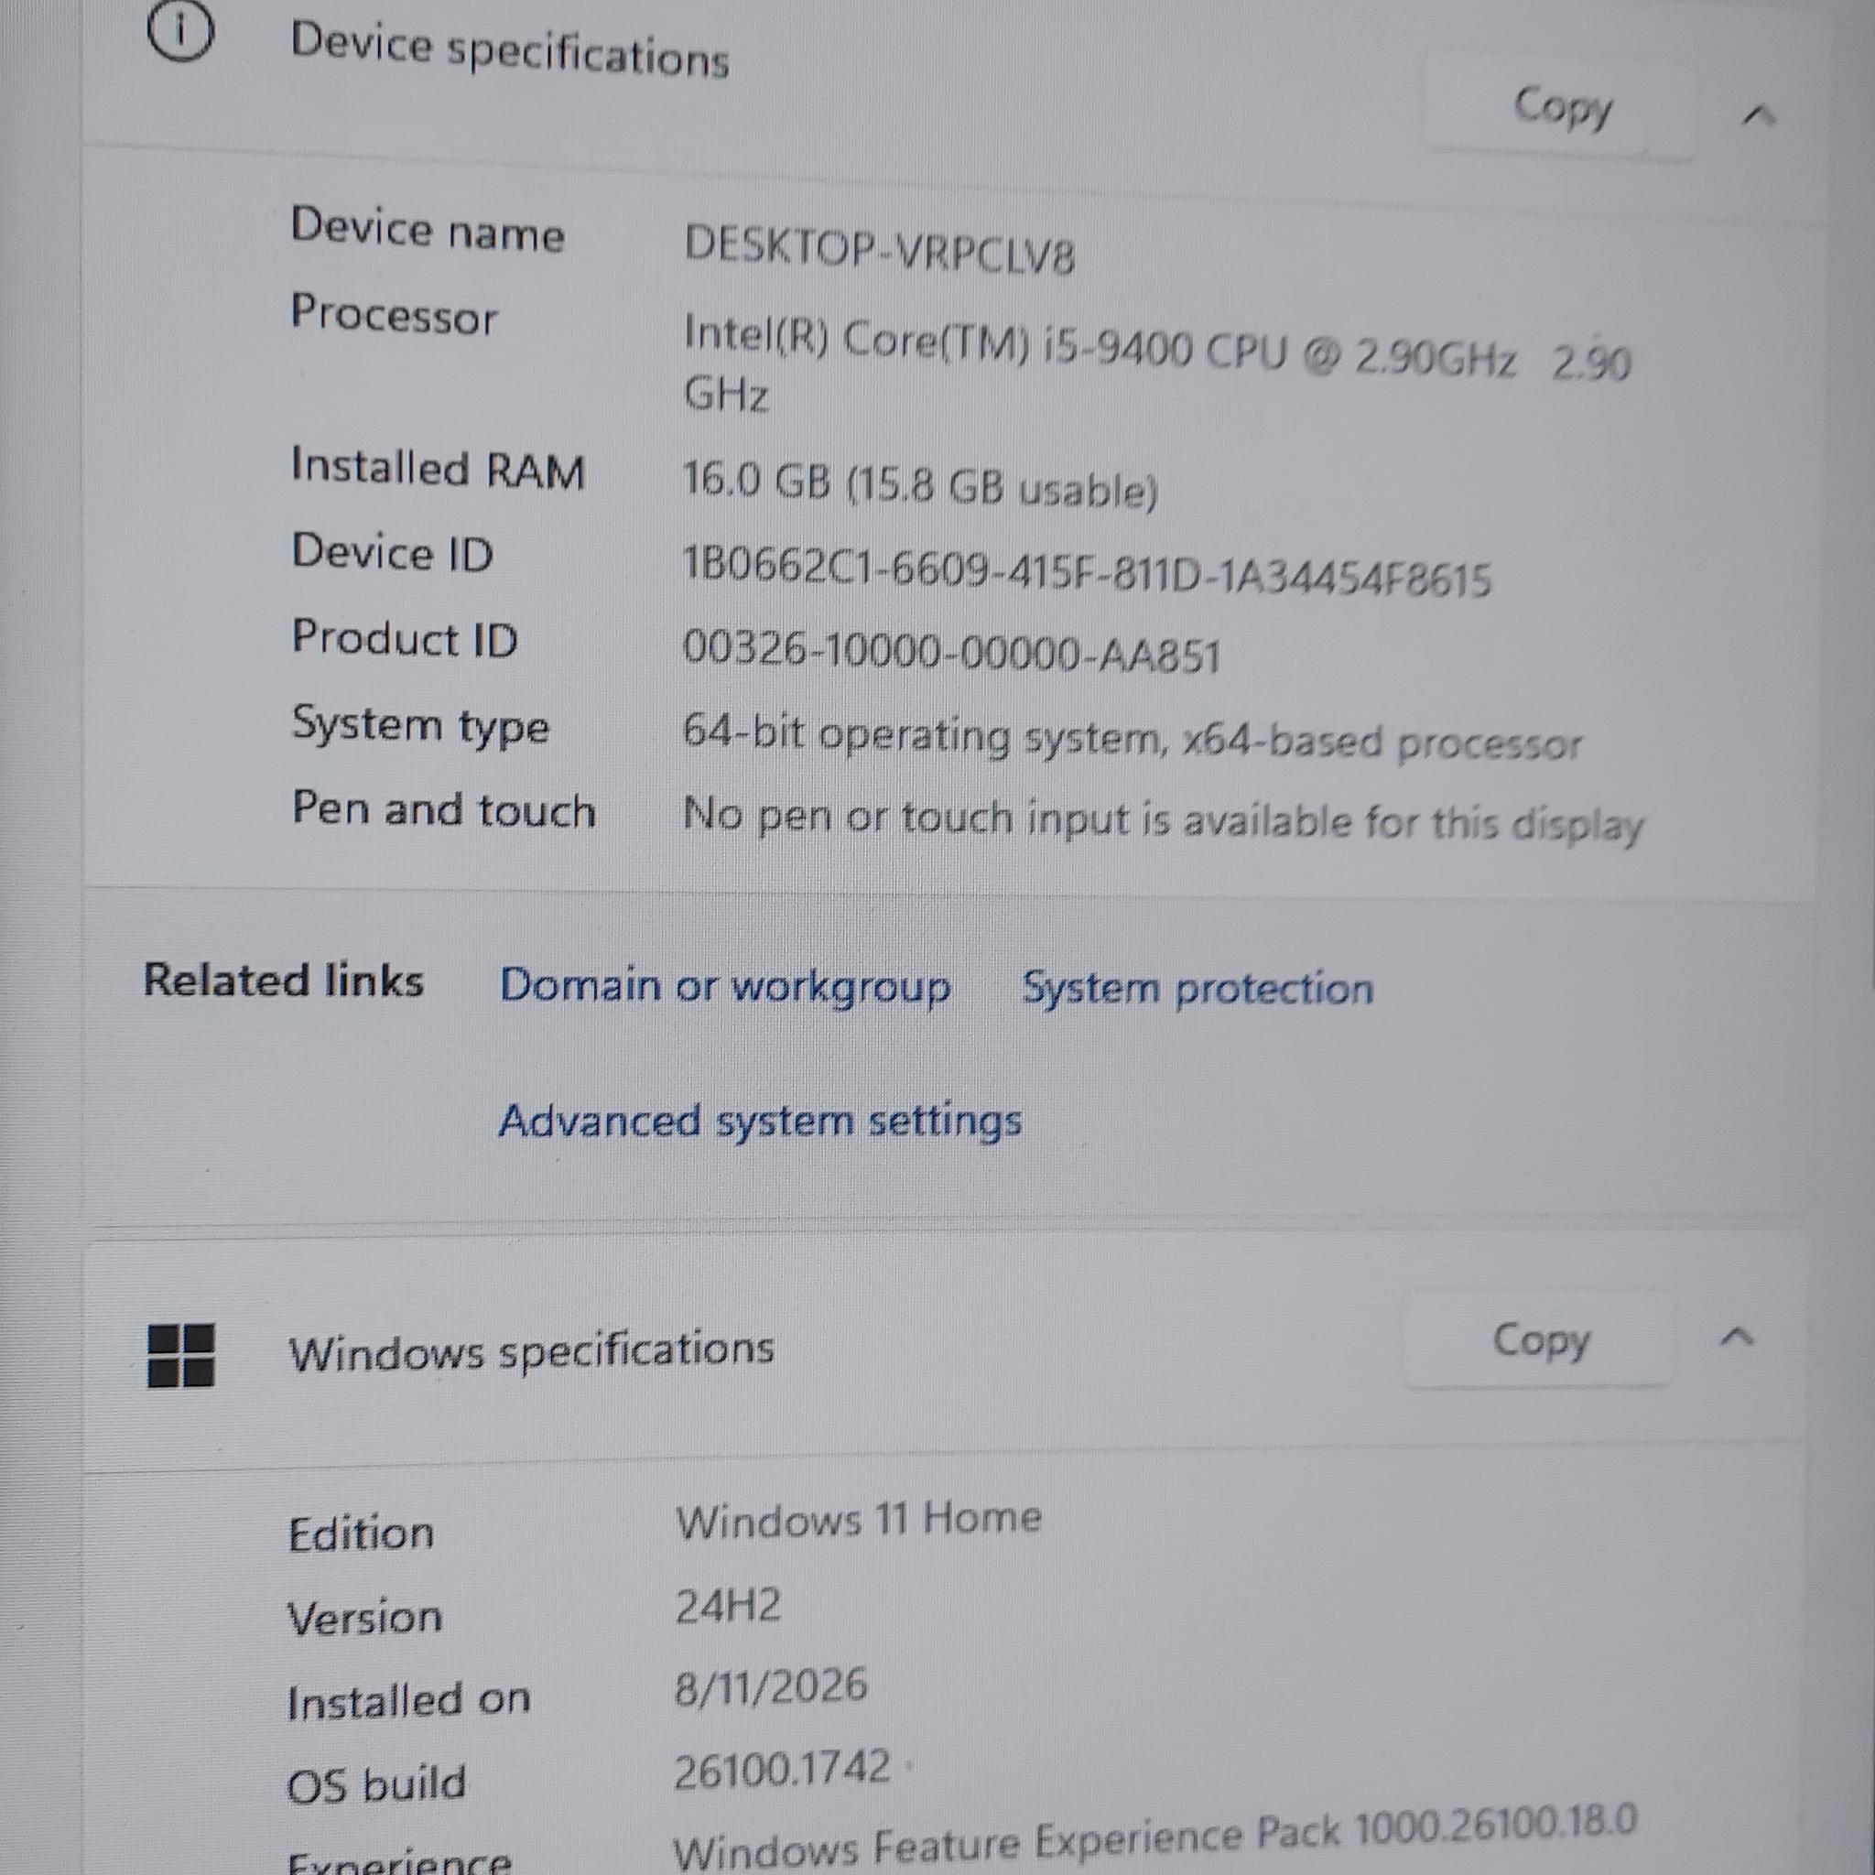The width and height of the screenshot is (1875, 1875).
Task: Click the Product ID label
Action: [x=405, y=639]
